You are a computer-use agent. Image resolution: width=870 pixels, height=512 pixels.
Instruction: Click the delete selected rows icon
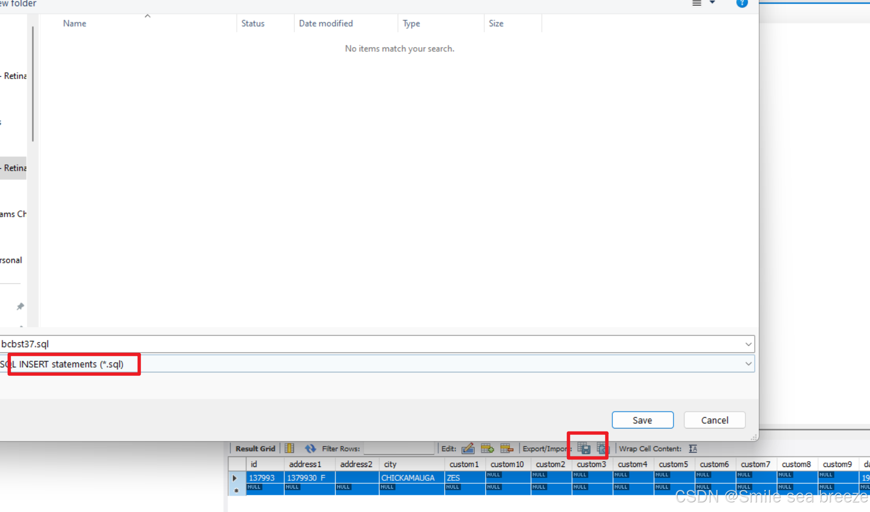pos(506,448)
